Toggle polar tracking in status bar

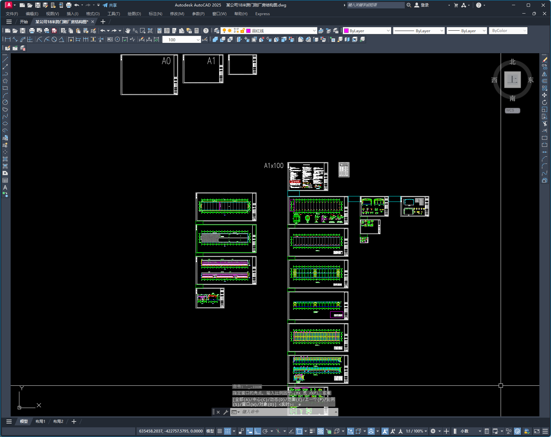pos(265,431)
